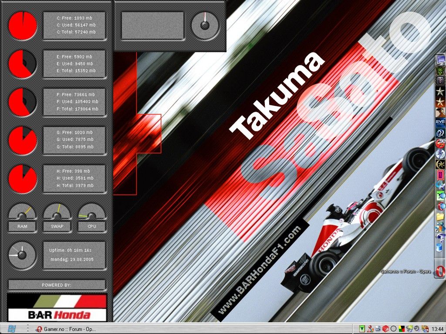The image size is (446, 334).
Task: Launch the green orc game icon in dock
Action: pos(440,70)
